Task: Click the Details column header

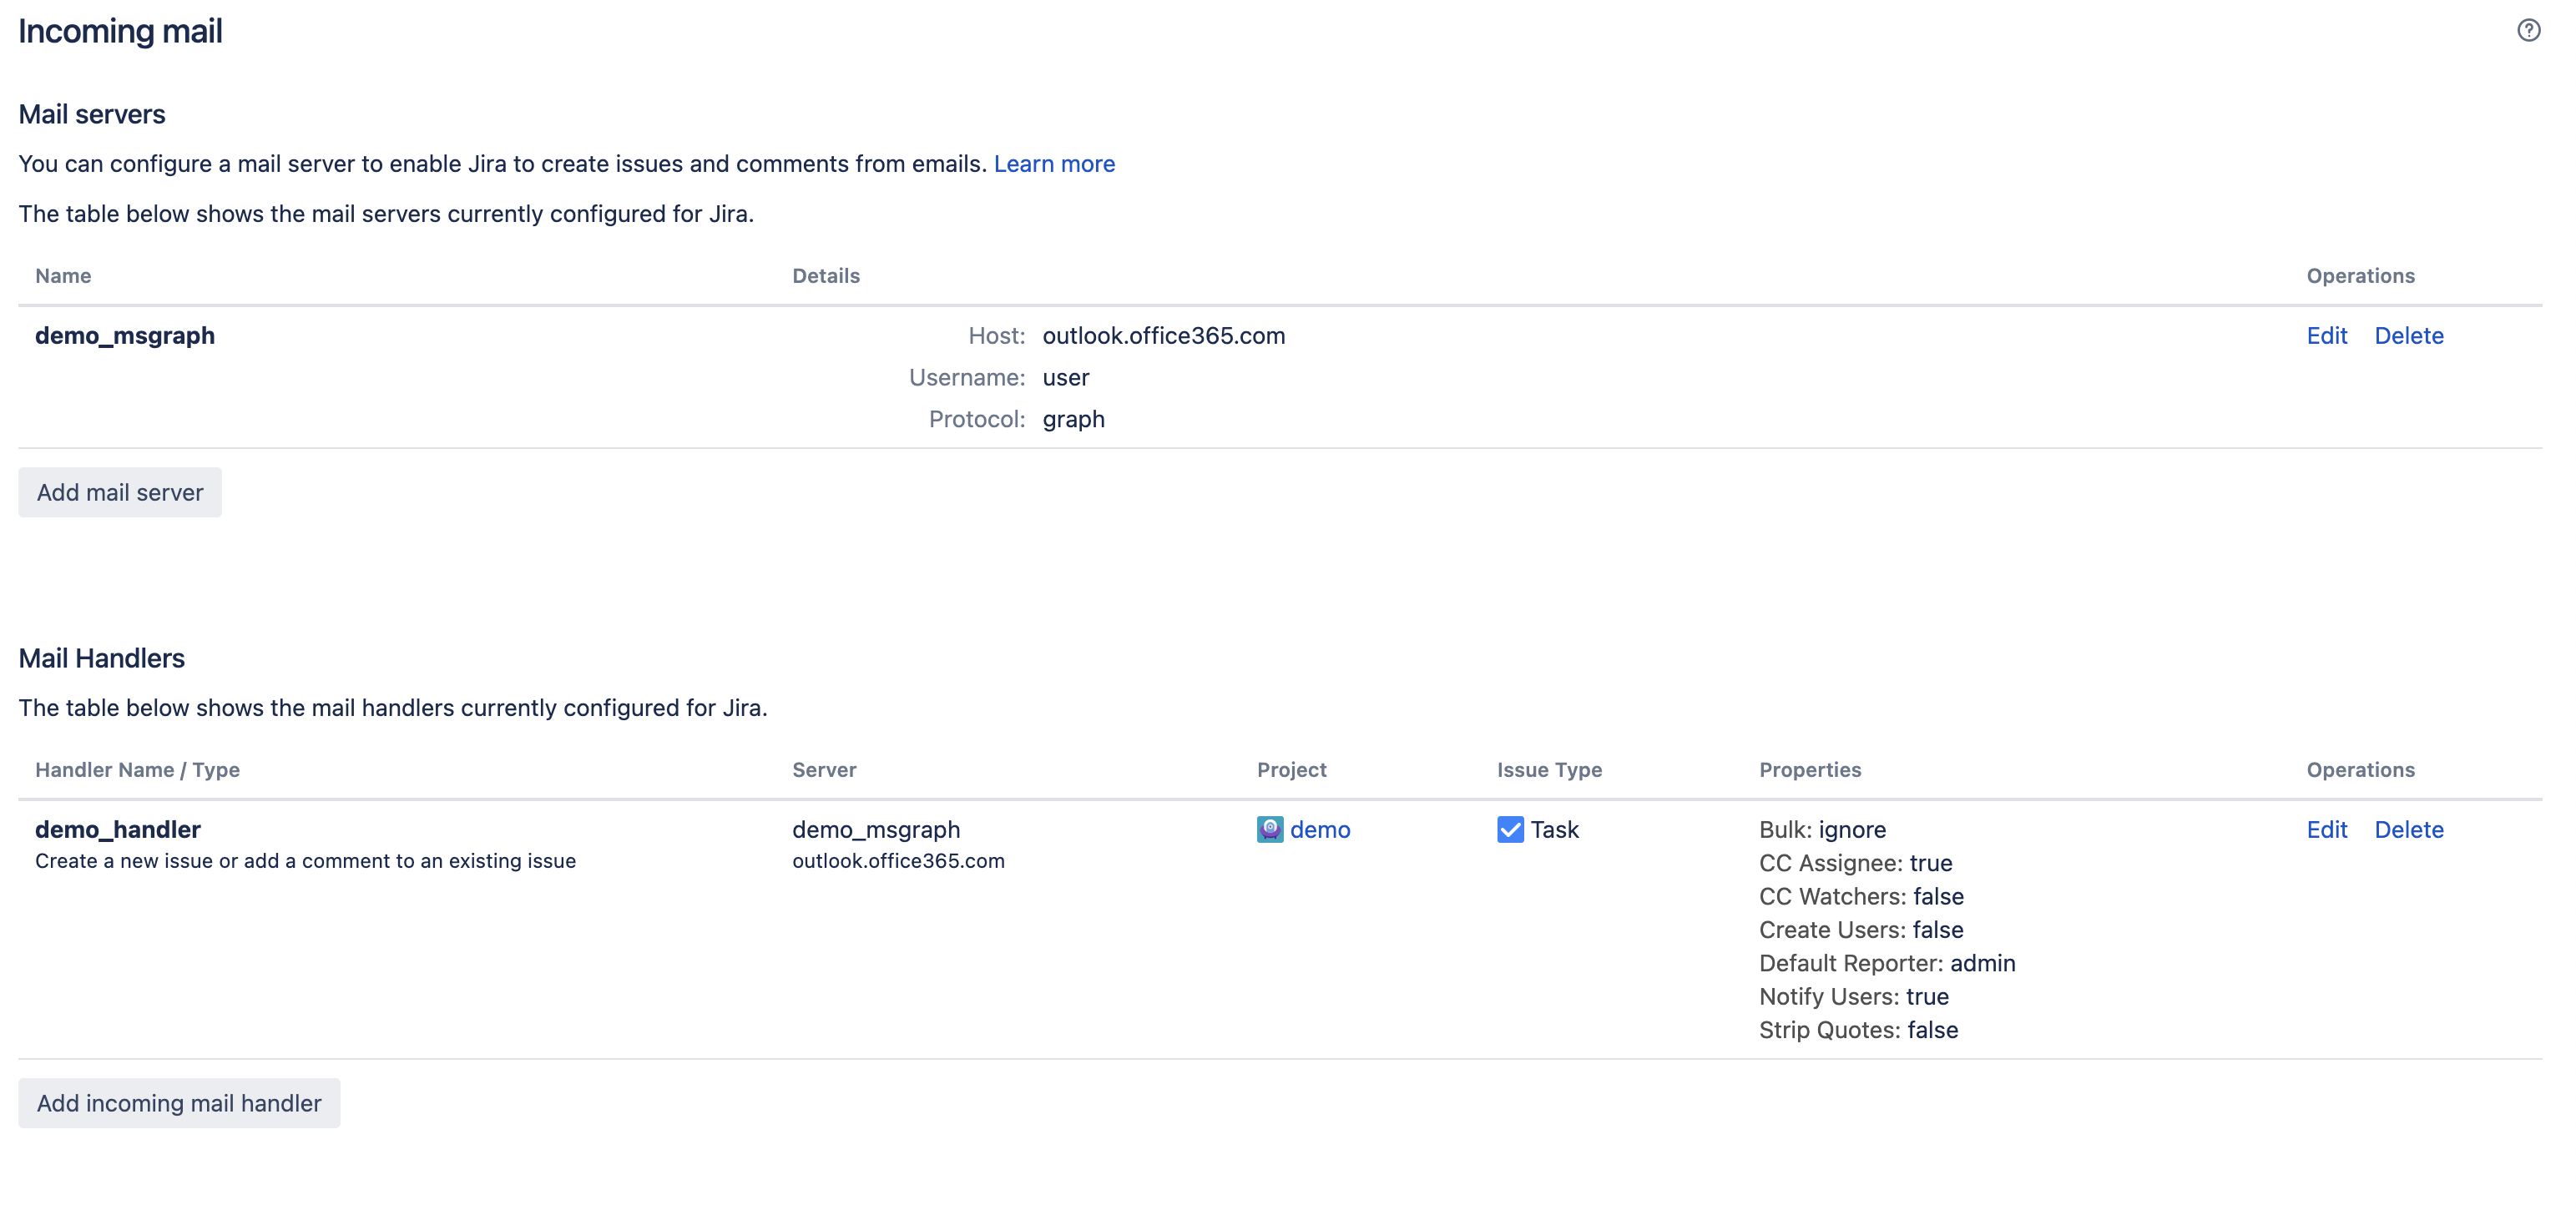Action: [826, 276]
